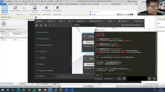Open File Explorer from taskbar

coord(40,90)
